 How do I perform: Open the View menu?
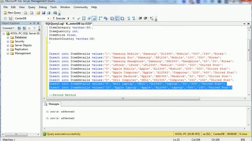pos(22,7)
